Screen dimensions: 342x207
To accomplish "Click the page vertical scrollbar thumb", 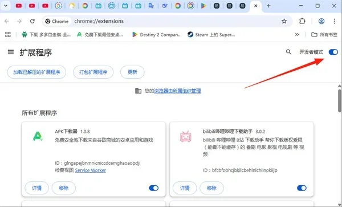I will [340, 101].
